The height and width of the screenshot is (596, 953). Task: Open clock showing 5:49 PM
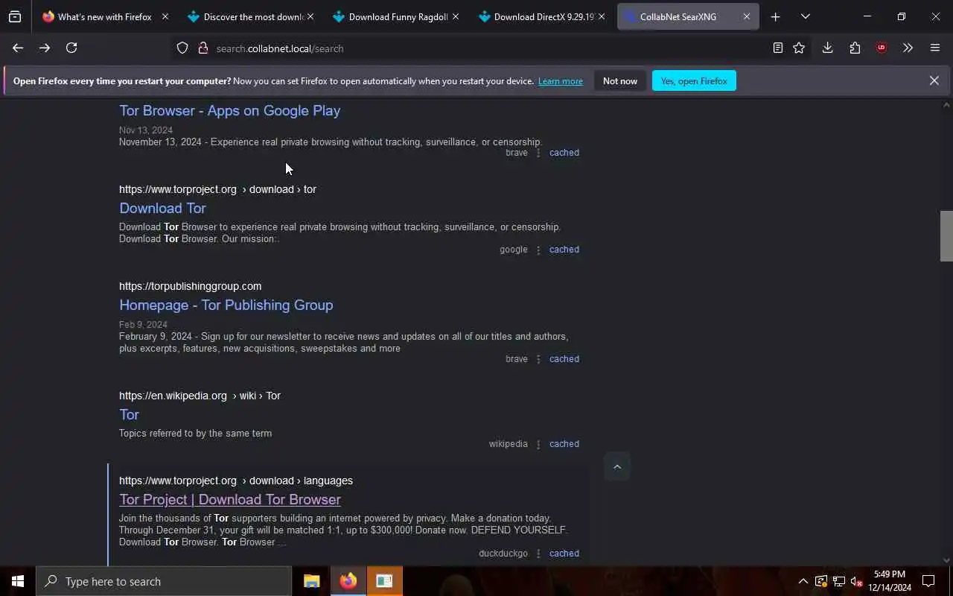pyautogui.click(x=890, y=581)
